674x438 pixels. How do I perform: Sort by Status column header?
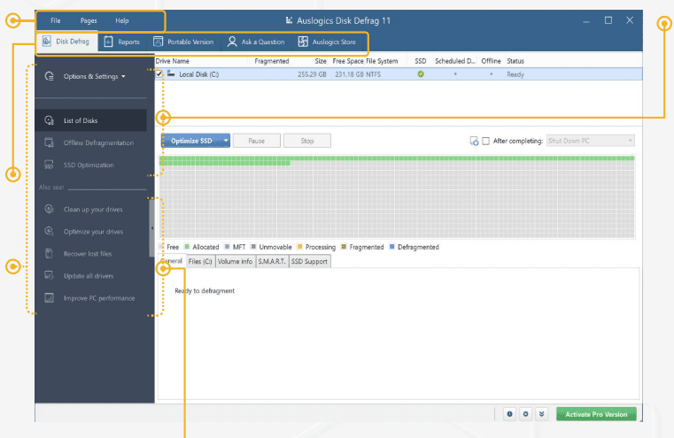point(515,61)
